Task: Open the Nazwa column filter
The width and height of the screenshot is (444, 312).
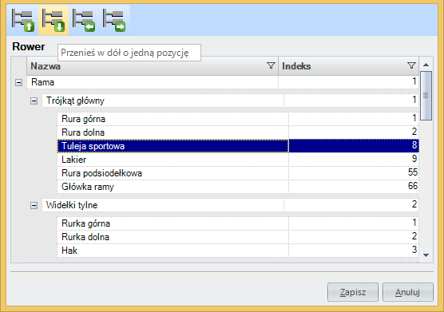Action: pyautogui.click(x=271, y=65)
